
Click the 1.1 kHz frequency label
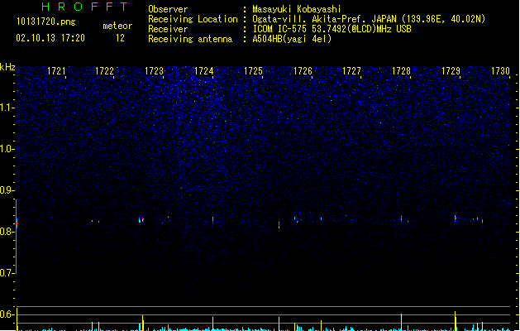7,108
